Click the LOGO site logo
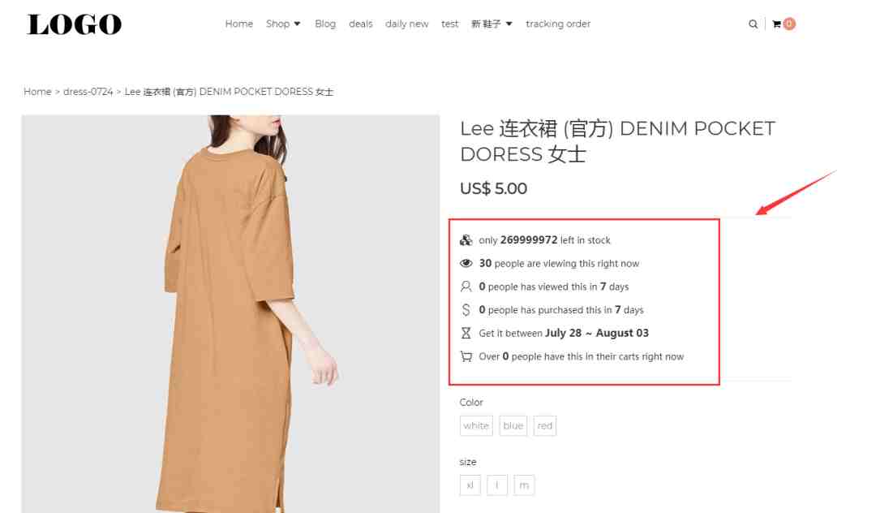Viewport: 876px width, 513px height. point(75,24)
